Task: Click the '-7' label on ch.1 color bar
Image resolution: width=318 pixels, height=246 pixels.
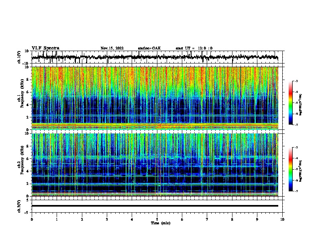Action: (296, 125)
